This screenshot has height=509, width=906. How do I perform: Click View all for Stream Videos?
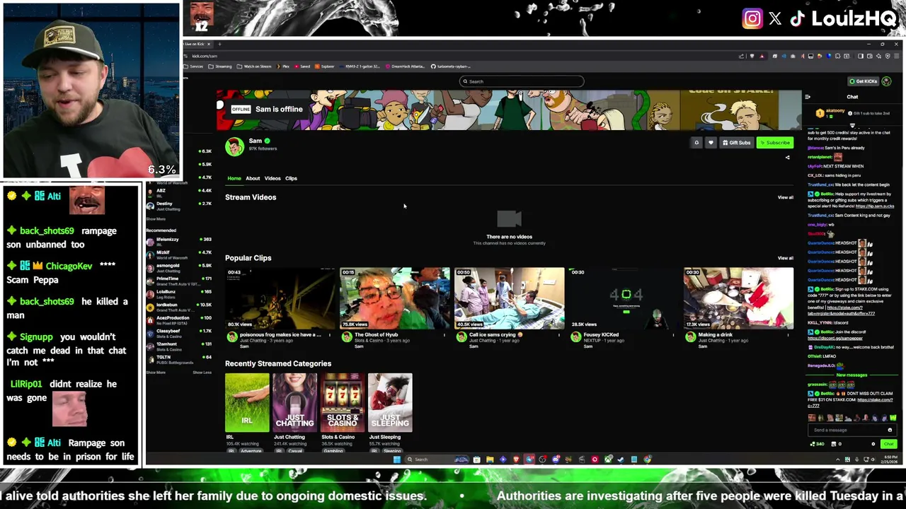tap(786, 197)
